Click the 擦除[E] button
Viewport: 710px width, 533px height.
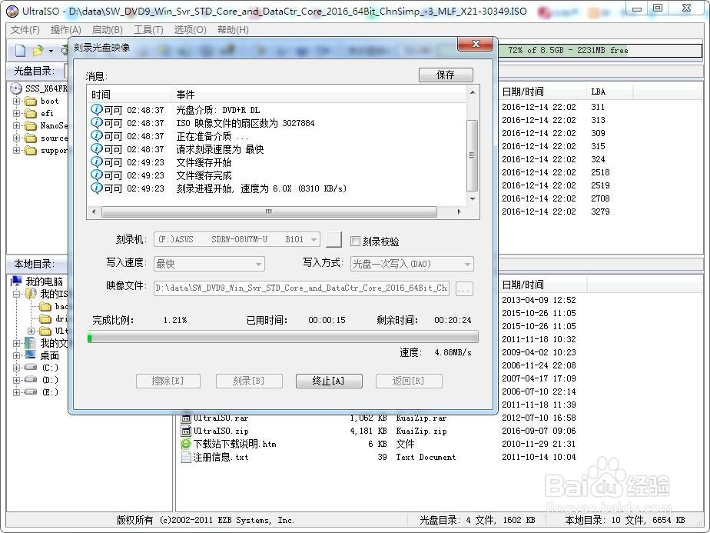coord(168,381)
